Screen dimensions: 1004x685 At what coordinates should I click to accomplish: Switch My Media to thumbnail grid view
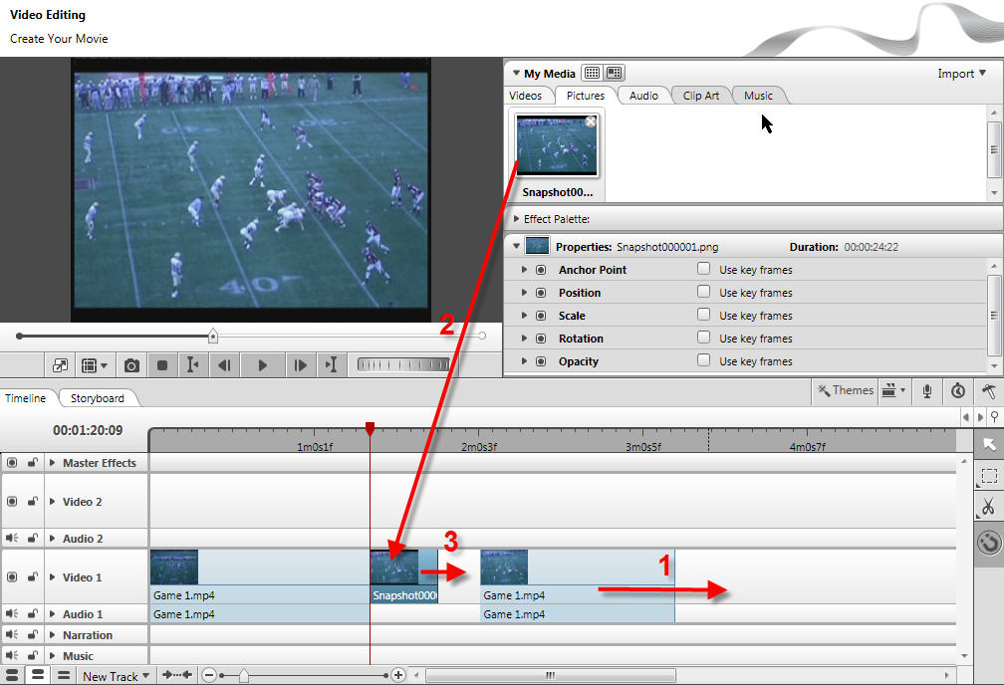tap(592, 73)
